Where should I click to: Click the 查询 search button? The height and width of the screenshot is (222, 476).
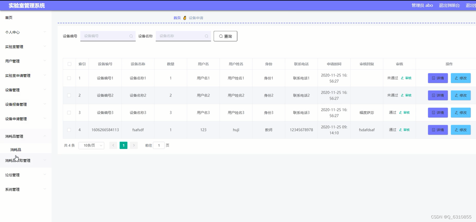tap(225, 36)
